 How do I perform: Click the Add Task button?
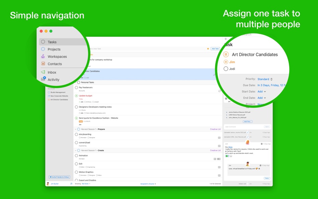215,49
